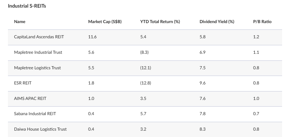Select the Daiwa House Logistics Trust name
Screen dimensions: 287x137
40,129
